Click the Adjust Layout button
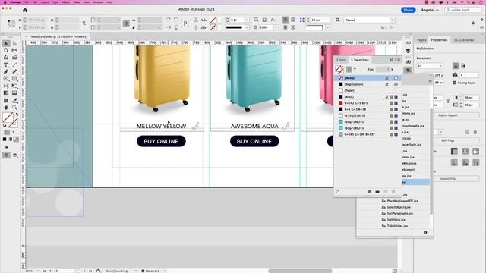The image size is (486, 273). (x=448, y=115)
